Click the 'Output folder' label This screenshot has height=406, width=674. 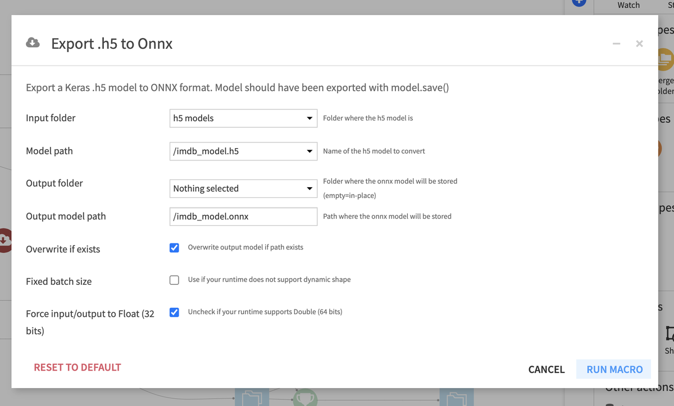(54, 183)
